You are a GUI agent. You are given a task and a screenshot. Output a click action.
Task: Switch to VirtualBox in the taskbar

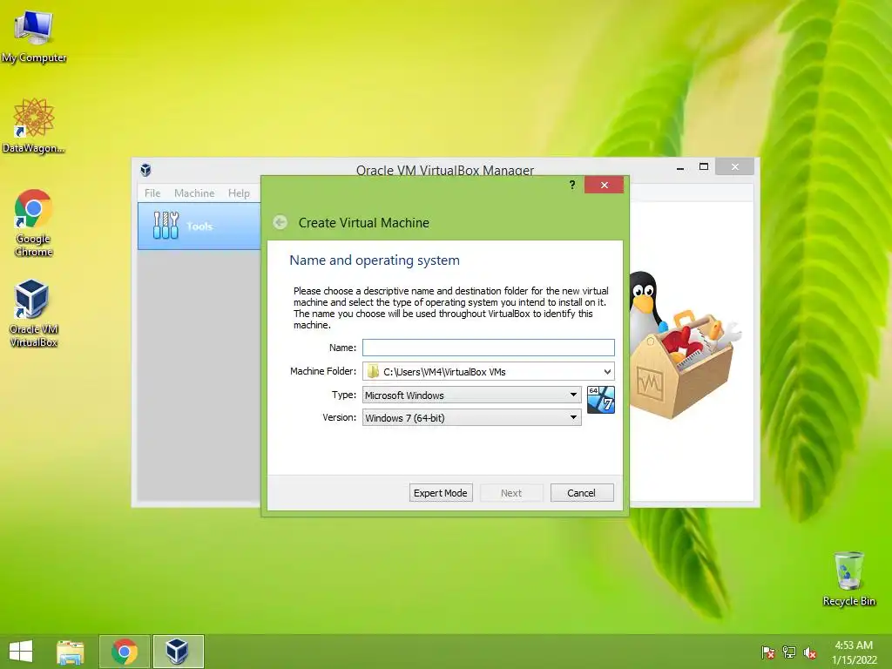(x=178, y=652)
